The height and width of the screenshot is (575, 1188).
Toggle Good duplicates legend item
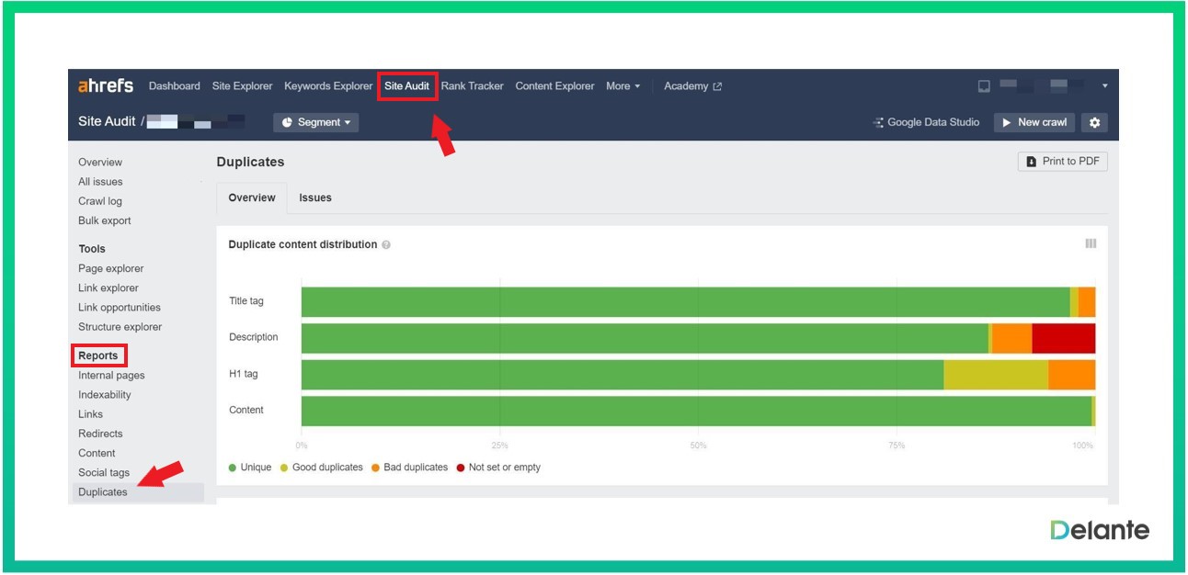(321, 468)
